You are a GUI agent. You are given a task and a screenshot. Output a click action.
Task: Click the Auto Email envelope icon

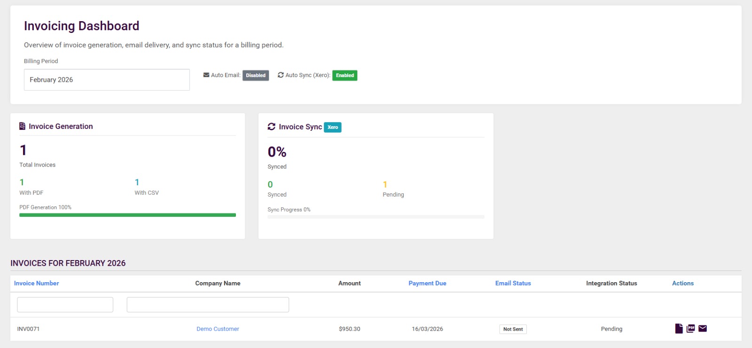tap(206, 75)
